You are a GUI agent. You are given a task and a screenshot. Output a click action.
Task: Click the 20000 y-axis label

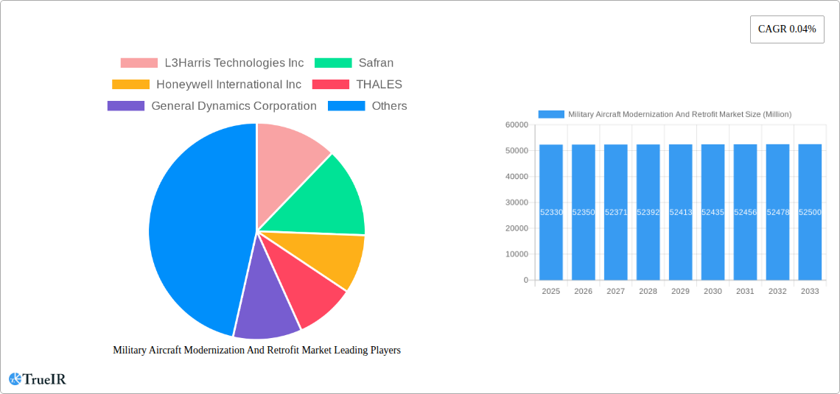click(517, 228)
